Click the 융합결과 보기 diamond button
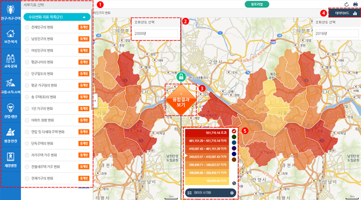 [181, 100]
